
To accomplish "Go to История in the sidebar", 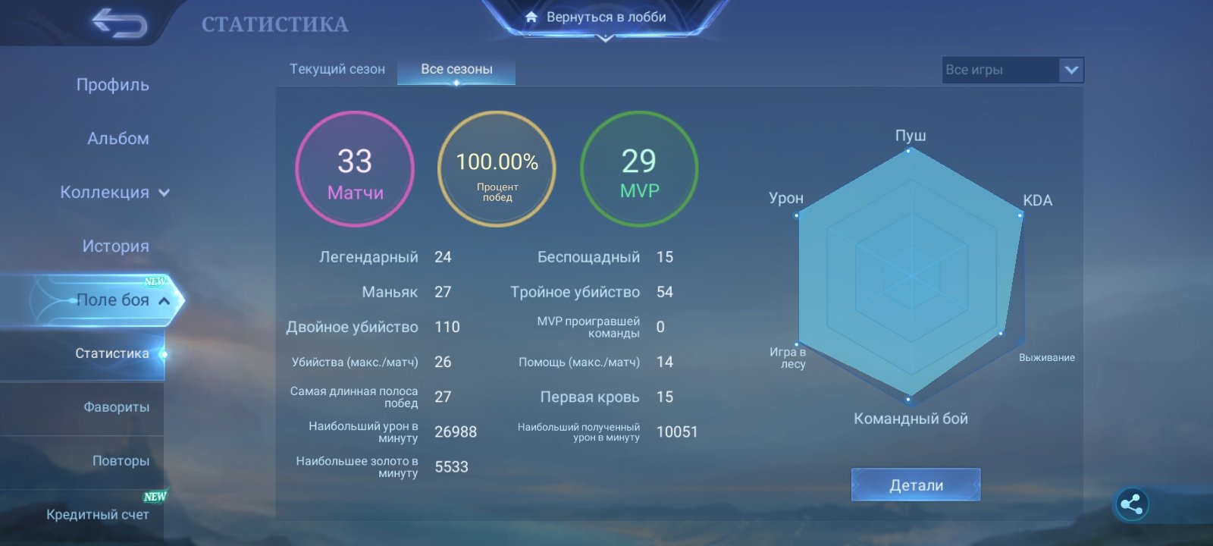I will click(x=115, y=246).
